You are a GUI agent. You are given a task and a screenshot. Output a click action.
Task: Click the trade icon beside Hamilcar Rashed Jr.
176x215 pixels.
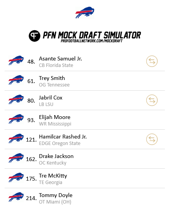click(152, 139)
